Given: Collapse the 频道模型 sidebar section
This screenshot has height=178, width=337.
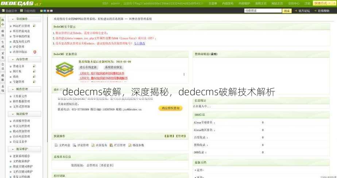Looking at the screenshot, I should click(24, 114).
